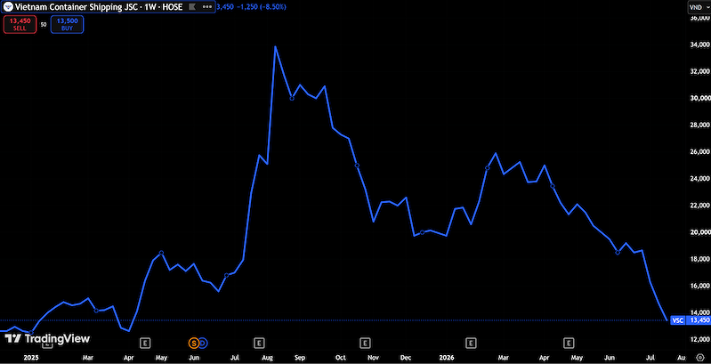Click the Nov time axis label
The height and width of the screenshot is (364, 711).
pyautogui.click(x=373, y=357)
